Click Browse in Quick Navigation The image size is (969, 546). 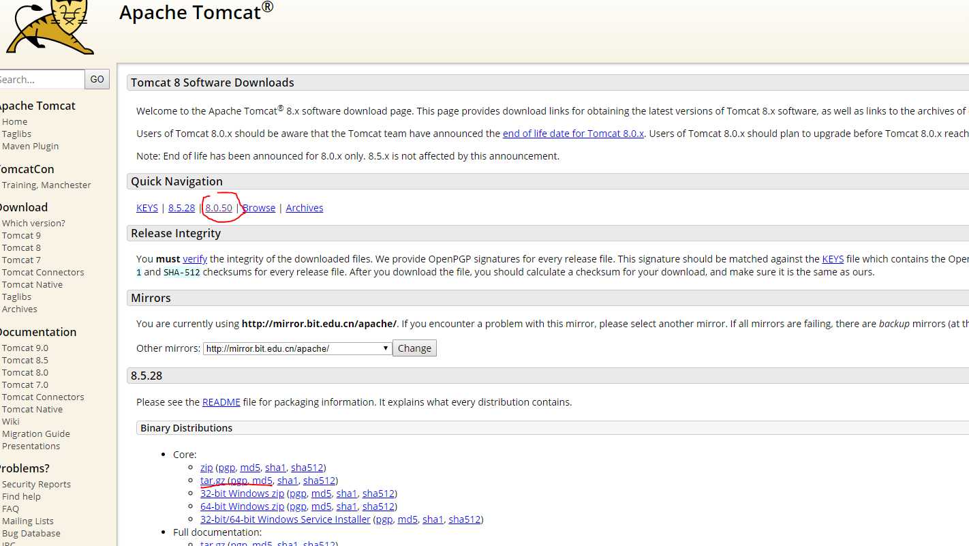259,208
